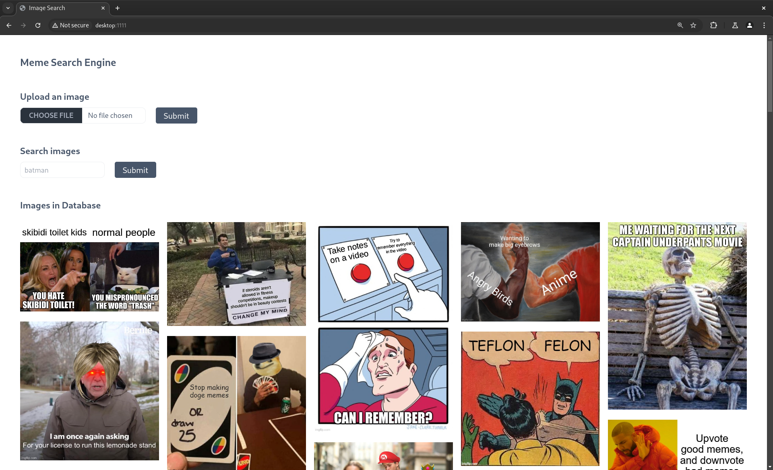Click the UNO draw 25 doge memes card

point(236,403)
